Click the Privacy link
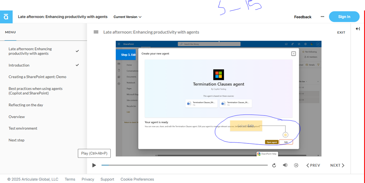The width and height of the screenshot is (365, 183). (x=88, y=179)
